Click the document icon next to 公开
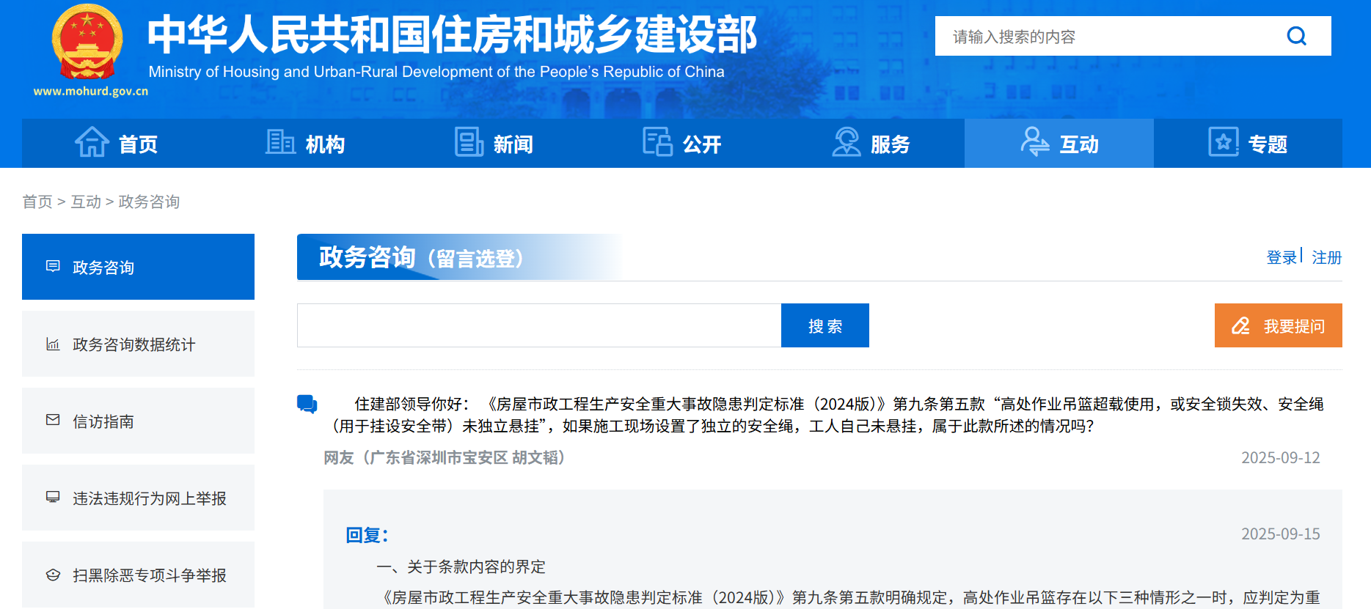The image size is (1371, 609). [657, 142]
